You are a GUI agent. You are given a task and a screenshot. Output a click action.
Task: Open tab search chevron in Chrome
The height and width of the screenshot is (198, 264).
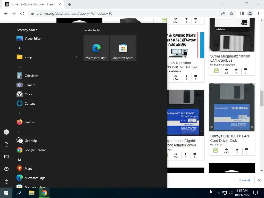222,4
